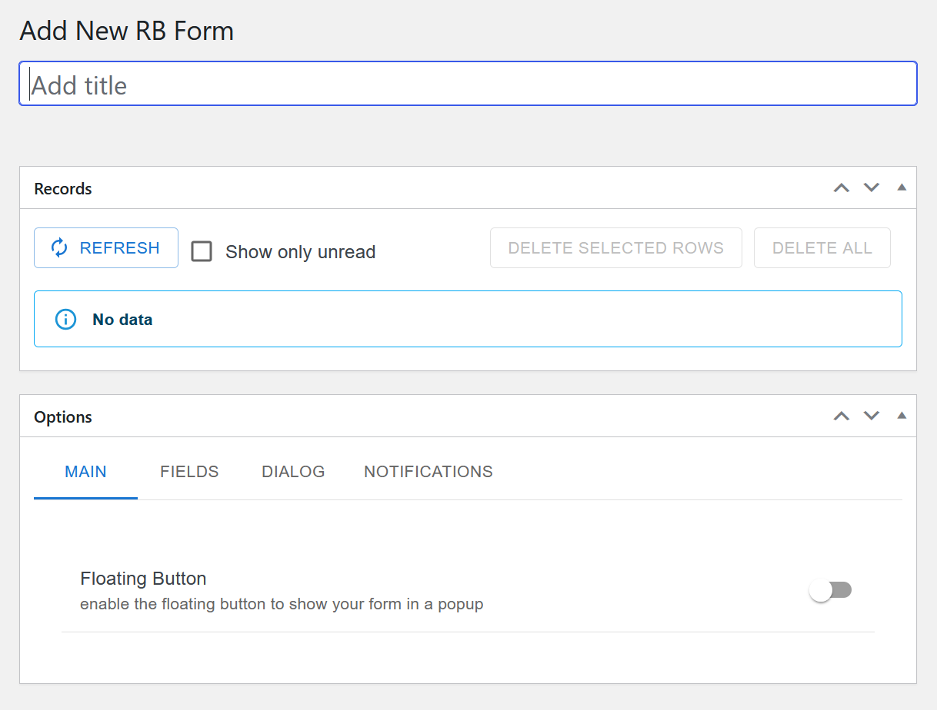This screenshot has width=937, height=710.
Task: Collapse the Options panel with triangle toggle
Action: tap(902, 416)
